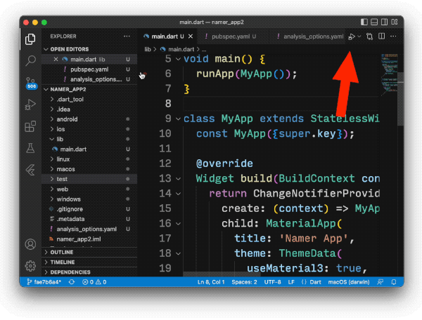Open the Manage gear icon
Screen dimensions: 422x320
coord(30,266)
